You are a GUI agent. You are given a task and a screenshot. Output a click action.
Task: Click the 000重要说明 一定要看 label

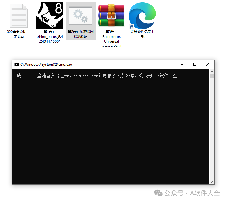(x=19, y=34)
